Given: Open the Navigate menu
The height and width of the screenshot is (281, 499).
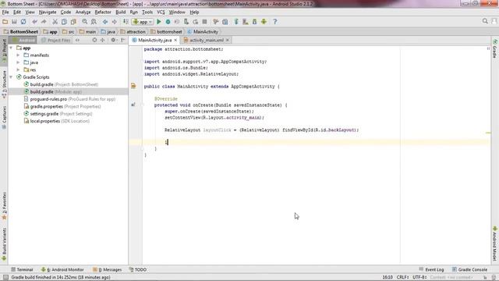Looking at the screenshot, I should (x=48, y=12).
